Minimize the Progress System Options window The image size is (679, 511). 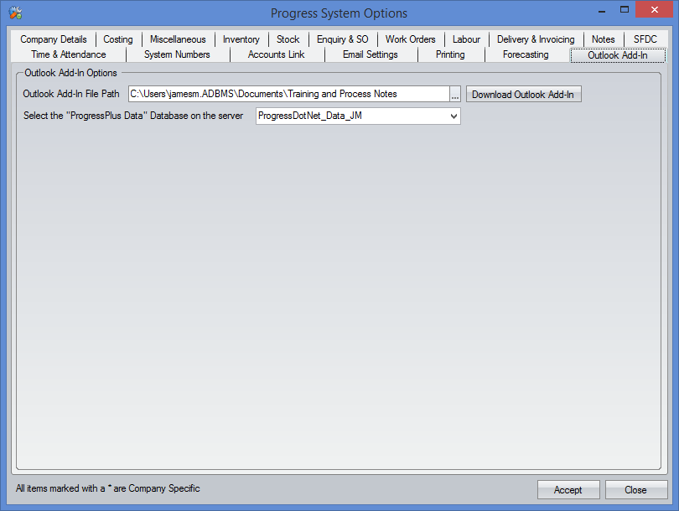602,10
